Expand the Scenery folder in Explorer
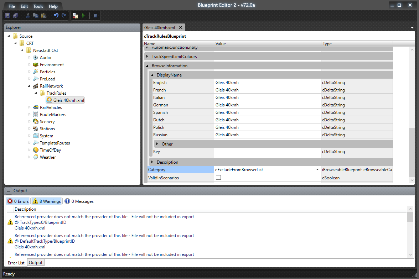Image resolution: width=419 pixels, height=279 pixels. 30,122
